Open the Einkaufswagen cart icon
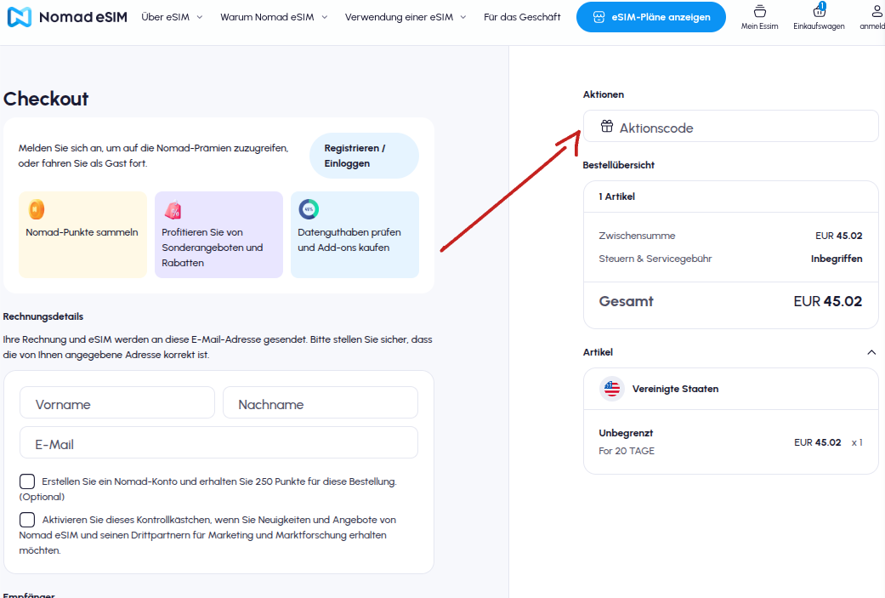885x598 pixels. tap(819, 10)
